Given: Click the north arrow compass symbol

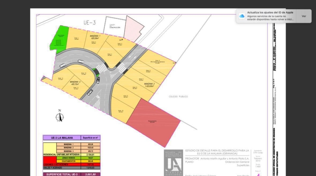Looking at the screenshot, I should [x=60, y=116].
